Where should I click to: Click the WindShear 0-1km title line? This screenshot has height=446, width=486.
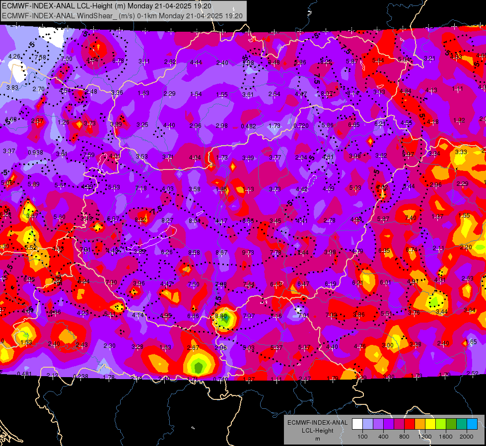click(122, 16)
